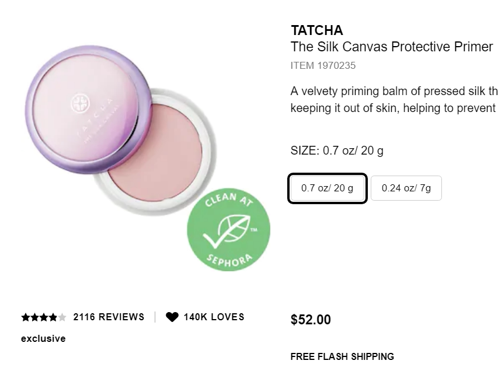Image resolution: width=498 pixels, height=378 pixels.
Task: Select the 0.7 oz/ 20 g size option
Action: pos(328,188)
